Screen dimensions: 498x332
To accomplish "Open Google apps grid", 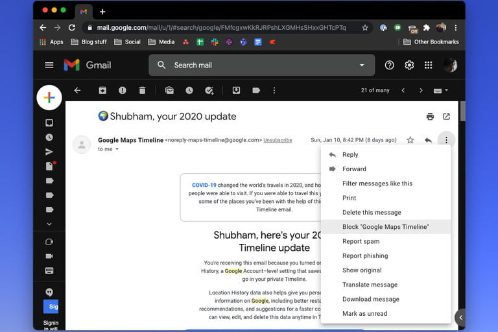I will click(x=429, y=65).
